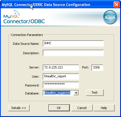
Task: Click the Connection Parameters group label
Action: click(x=27, y=35)
